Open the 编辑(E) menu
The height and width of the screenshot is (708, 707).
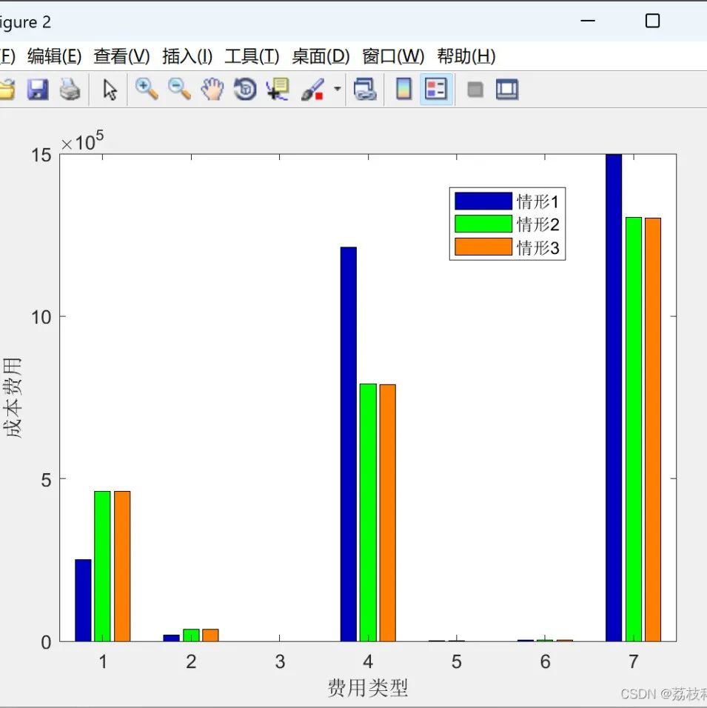pyautogui.click(x=55, y=56)
